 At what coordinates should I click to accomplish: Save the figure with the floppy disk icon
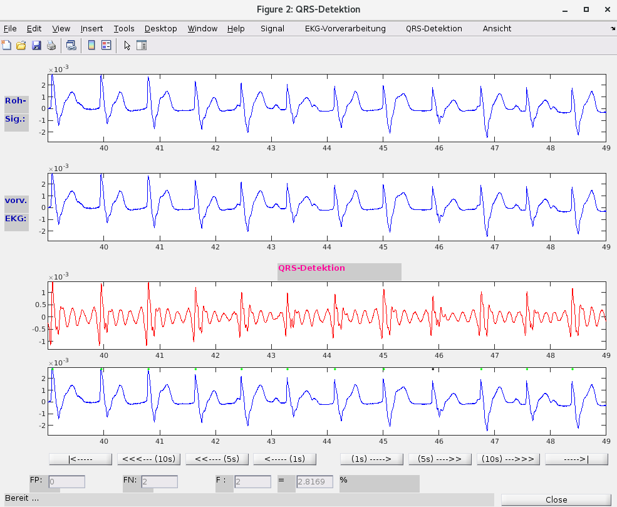click(36, 45)
